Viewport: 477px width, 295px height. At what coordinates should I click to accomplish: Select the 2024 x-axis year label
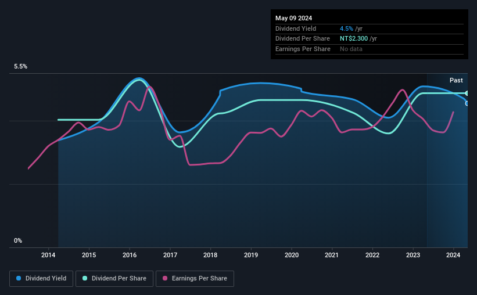[453, 255]
